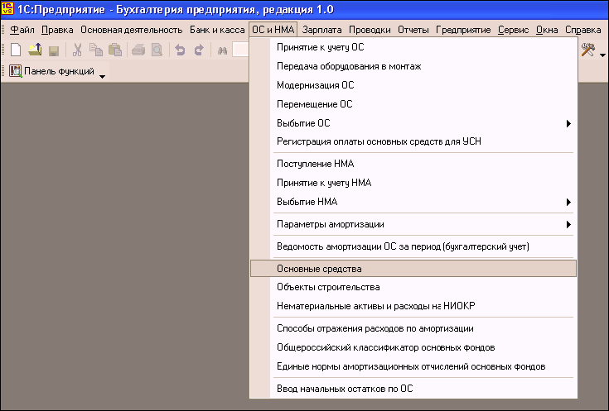The height and width of the screenshot is (411, 609).
Task: Click the Print icon in toolbar
Action: point(138,50)
